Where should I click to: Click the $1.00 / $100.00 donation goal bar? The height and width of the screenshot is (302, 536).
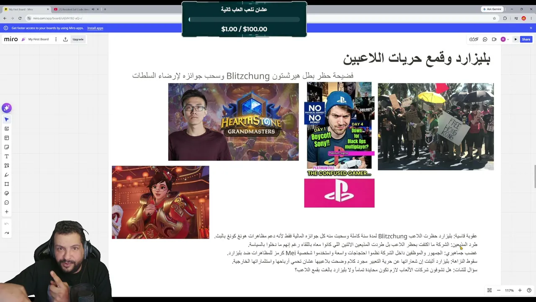pyautogui.click(x=244, y=19)
